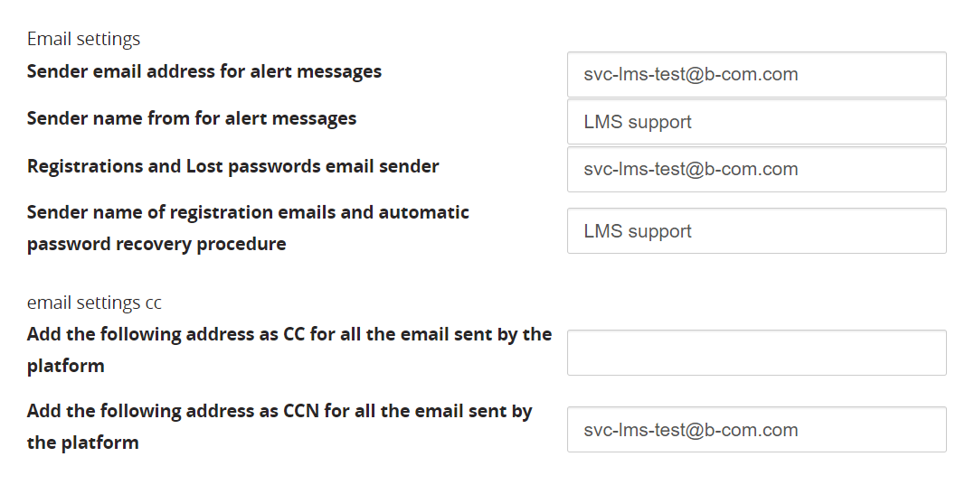Click the 'LMS support' alert sender name box
The width and height of the screenshot is (975, 494).
click(x=756, y=122)
